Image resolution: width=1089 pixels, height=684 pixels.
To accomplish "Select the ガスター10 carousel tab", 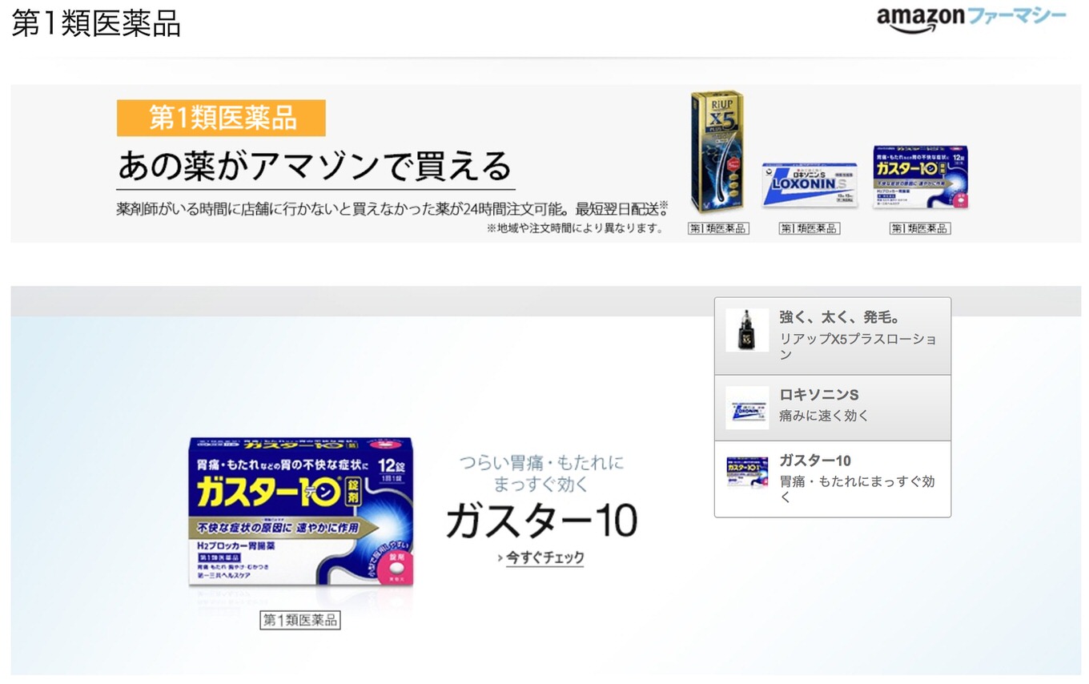I will [833, 479].
